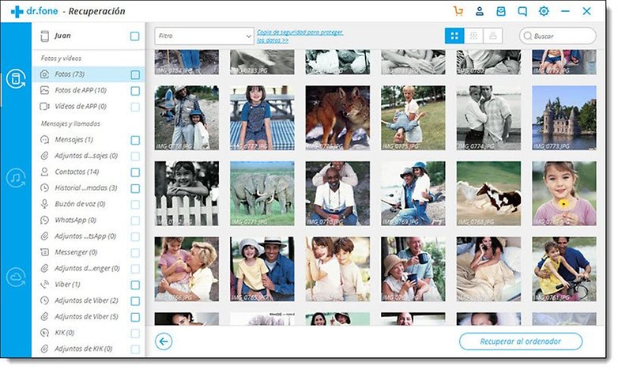
Task: Select thumbnail of man and girl in hats
Action: click(262, 269)
